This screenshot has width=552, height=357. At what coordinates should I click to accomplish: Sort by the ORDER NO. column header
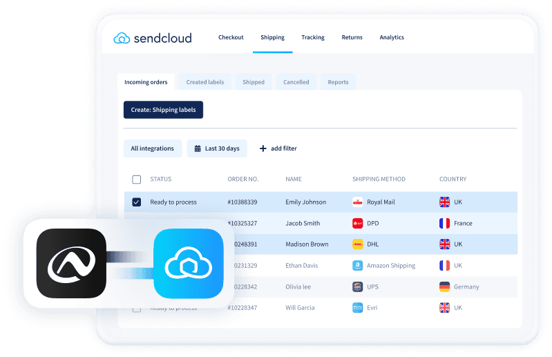pos(243,179)
